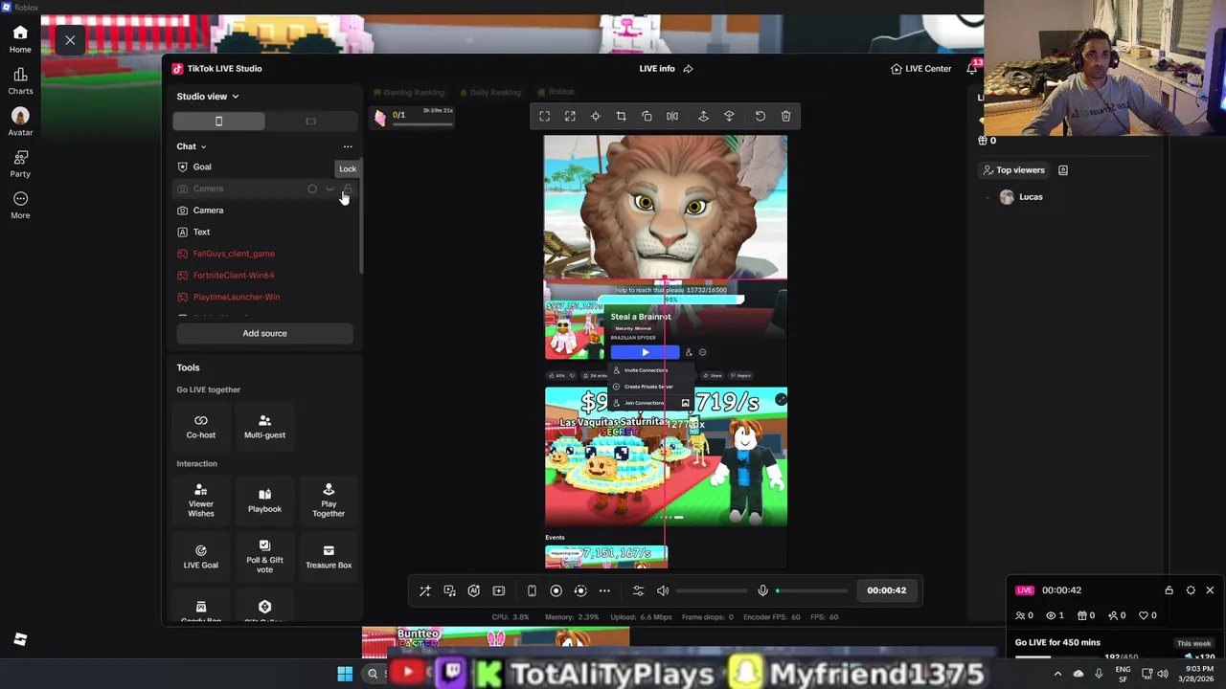Image resolution: width=1226 pixels, height=689 pixels.
Task: Switch to portrait phone layout
Action: [218, 122]
